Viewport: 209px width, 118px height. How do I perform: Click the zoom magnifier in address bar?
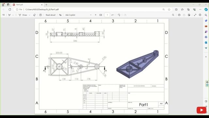click(x=164, y=10)
